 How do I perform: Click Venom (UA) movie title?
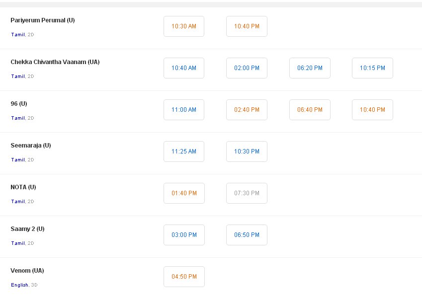(27, 271)
